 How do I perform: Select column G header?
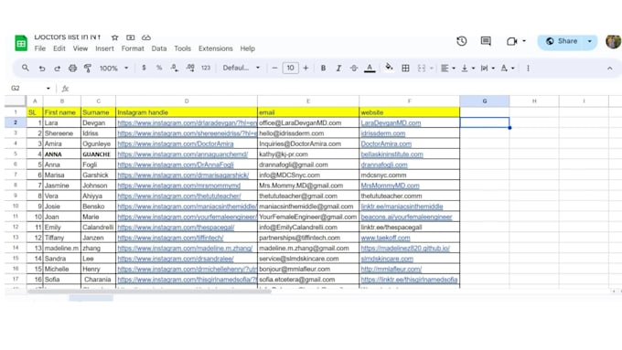(485, 101)
